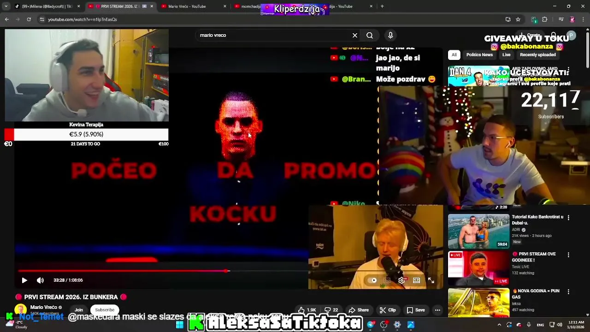Open a new browser tab
This screenshot has height=332, width=590.
point(382,6)
